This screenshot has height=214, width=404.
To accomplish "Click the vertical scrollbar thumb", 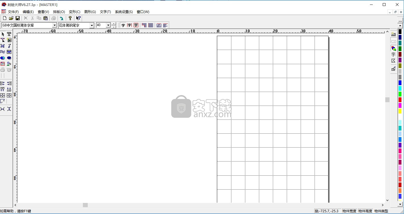I will pos(387,100).
